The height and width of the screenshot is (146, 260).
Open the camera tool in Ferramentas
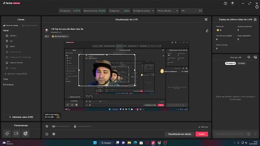(x=16, y=133)
